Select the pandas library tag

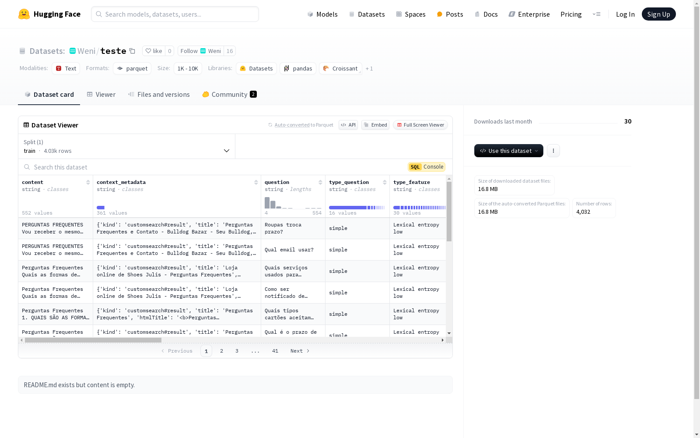click(298, 68)
